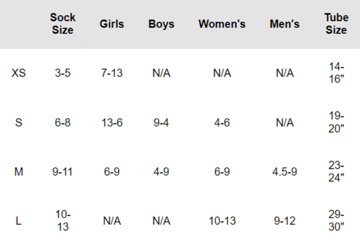
Task: Select the Girls column header
Action: [112, 24]
